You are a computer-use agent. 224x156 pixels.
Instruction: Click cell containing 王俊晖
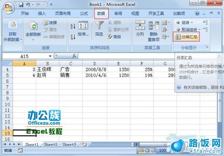click(x=47, y=69)
